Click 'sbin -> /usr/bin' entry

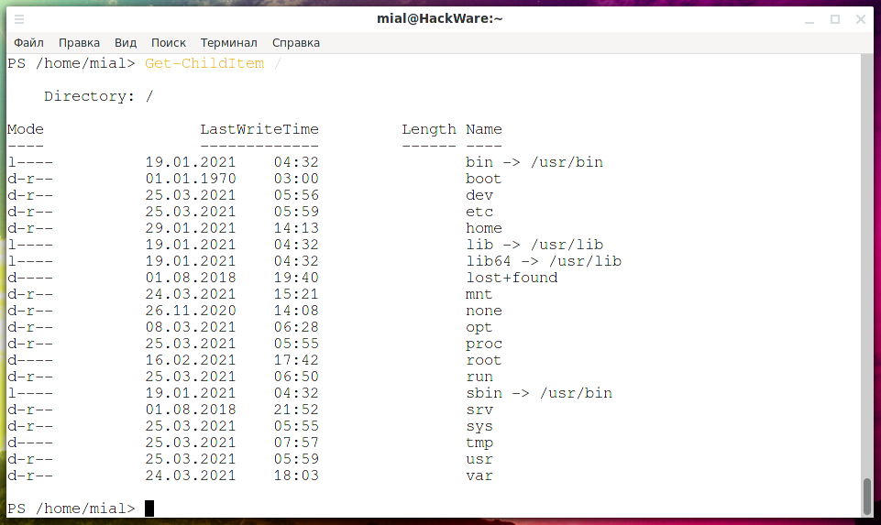click(x=539, y=393)
